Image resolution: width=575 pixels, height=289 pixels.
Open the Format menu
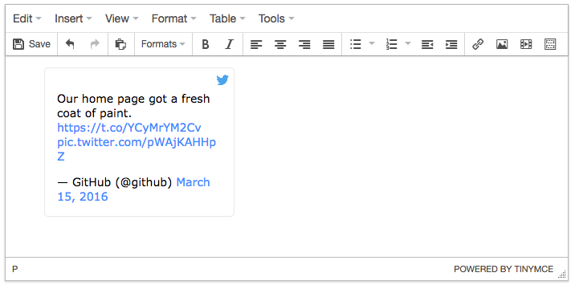click(x=173, y=18)
